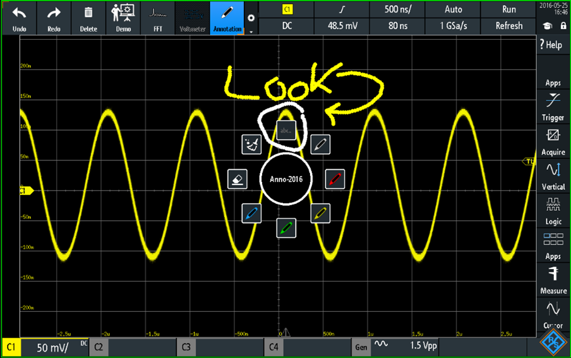Select the yellow annotation pen
The width and height of the screenshot is (571, 358).
(320, 213)
